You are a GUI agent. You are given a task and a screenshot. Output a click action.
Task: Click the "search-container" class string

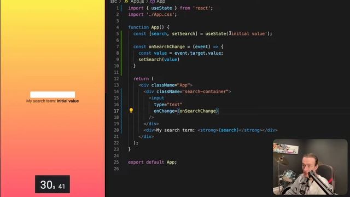coord(206,91)
